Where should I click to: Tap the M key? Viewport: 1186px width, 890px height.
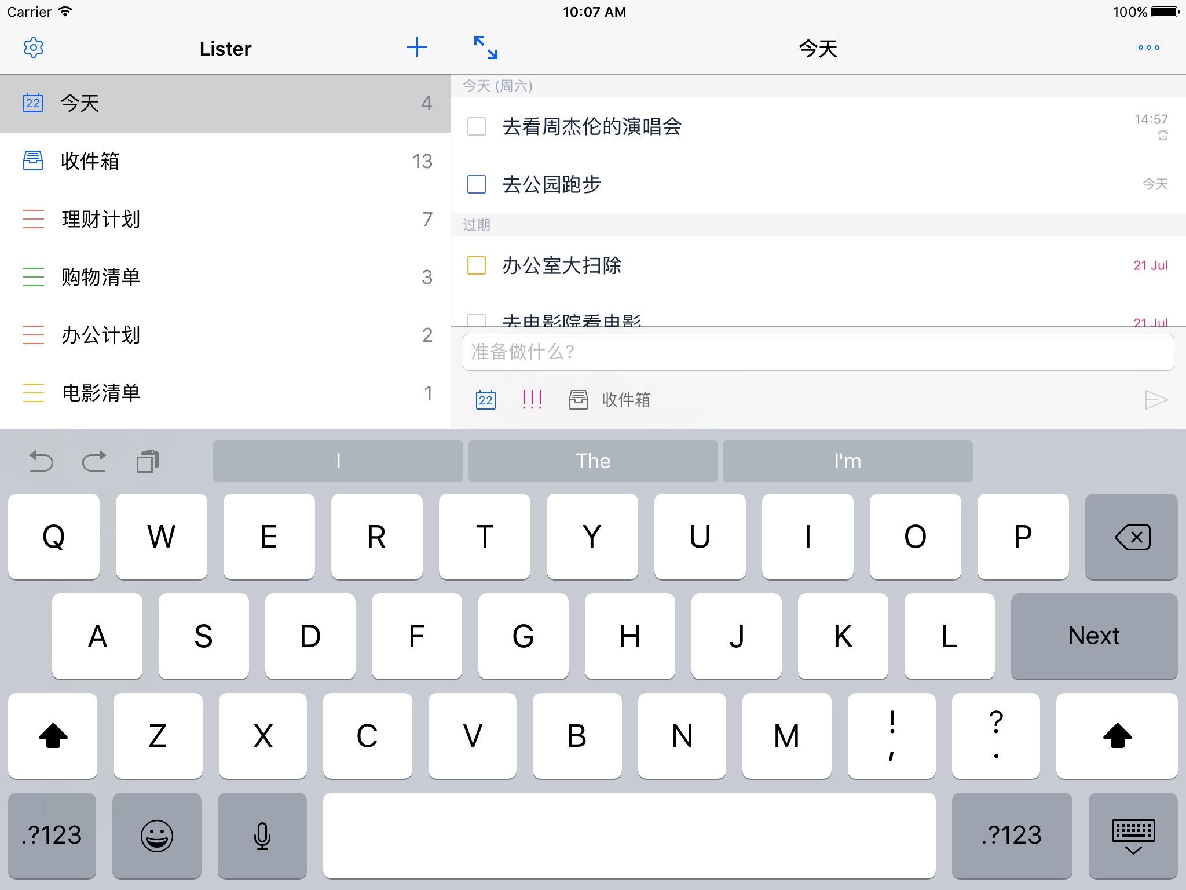[x=786, y=736]
